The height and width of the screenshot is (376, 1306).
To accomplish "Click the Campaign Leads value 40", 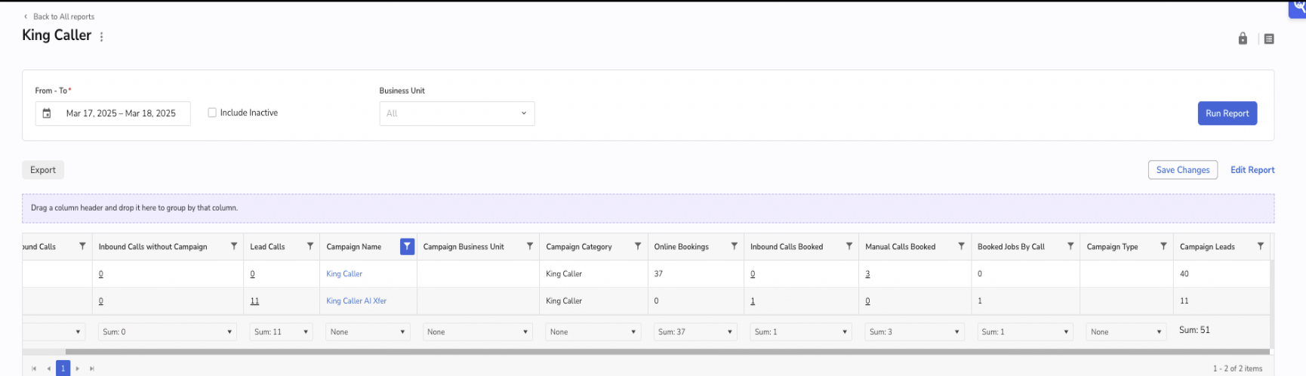I will tap(1184, 274).
